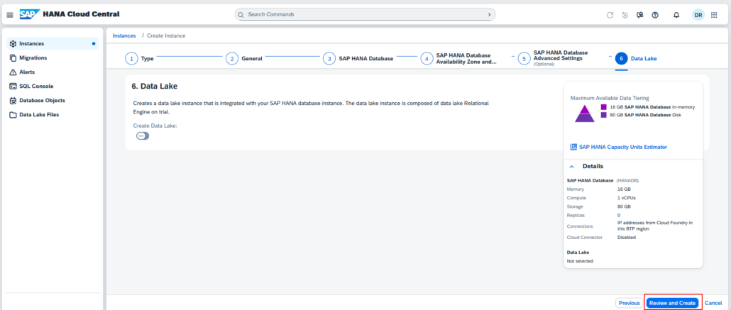Click the Cancel link
The image size is (731, 310).
pos(713,303)
